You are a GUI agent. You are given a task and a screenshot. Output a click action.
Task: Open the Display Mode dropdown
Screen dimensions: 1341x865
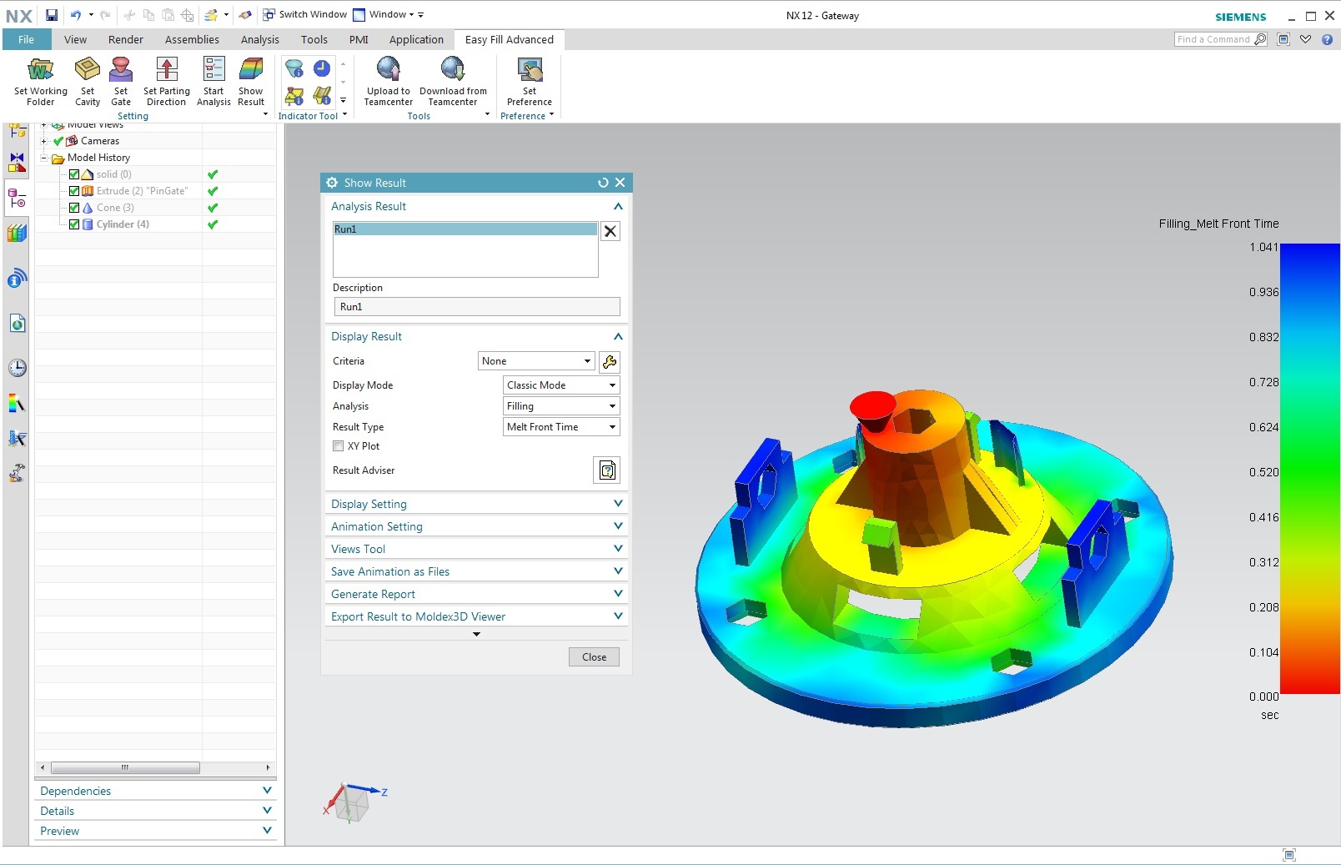pos(561,385)
